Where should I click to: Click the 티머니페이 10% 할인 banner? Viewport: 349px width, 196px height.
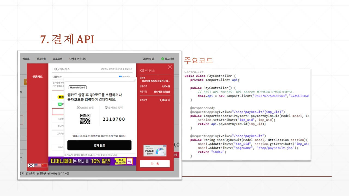click(x=92, y=161)
